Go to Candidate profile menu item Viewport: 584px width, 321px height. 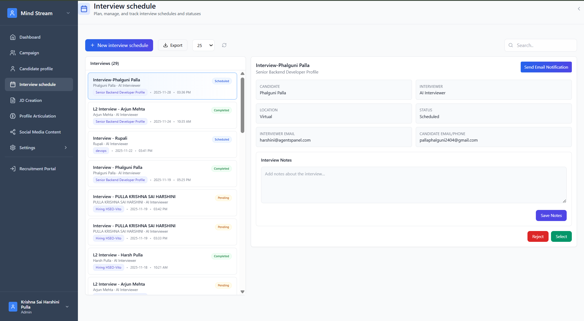click(x=36, y=69)
